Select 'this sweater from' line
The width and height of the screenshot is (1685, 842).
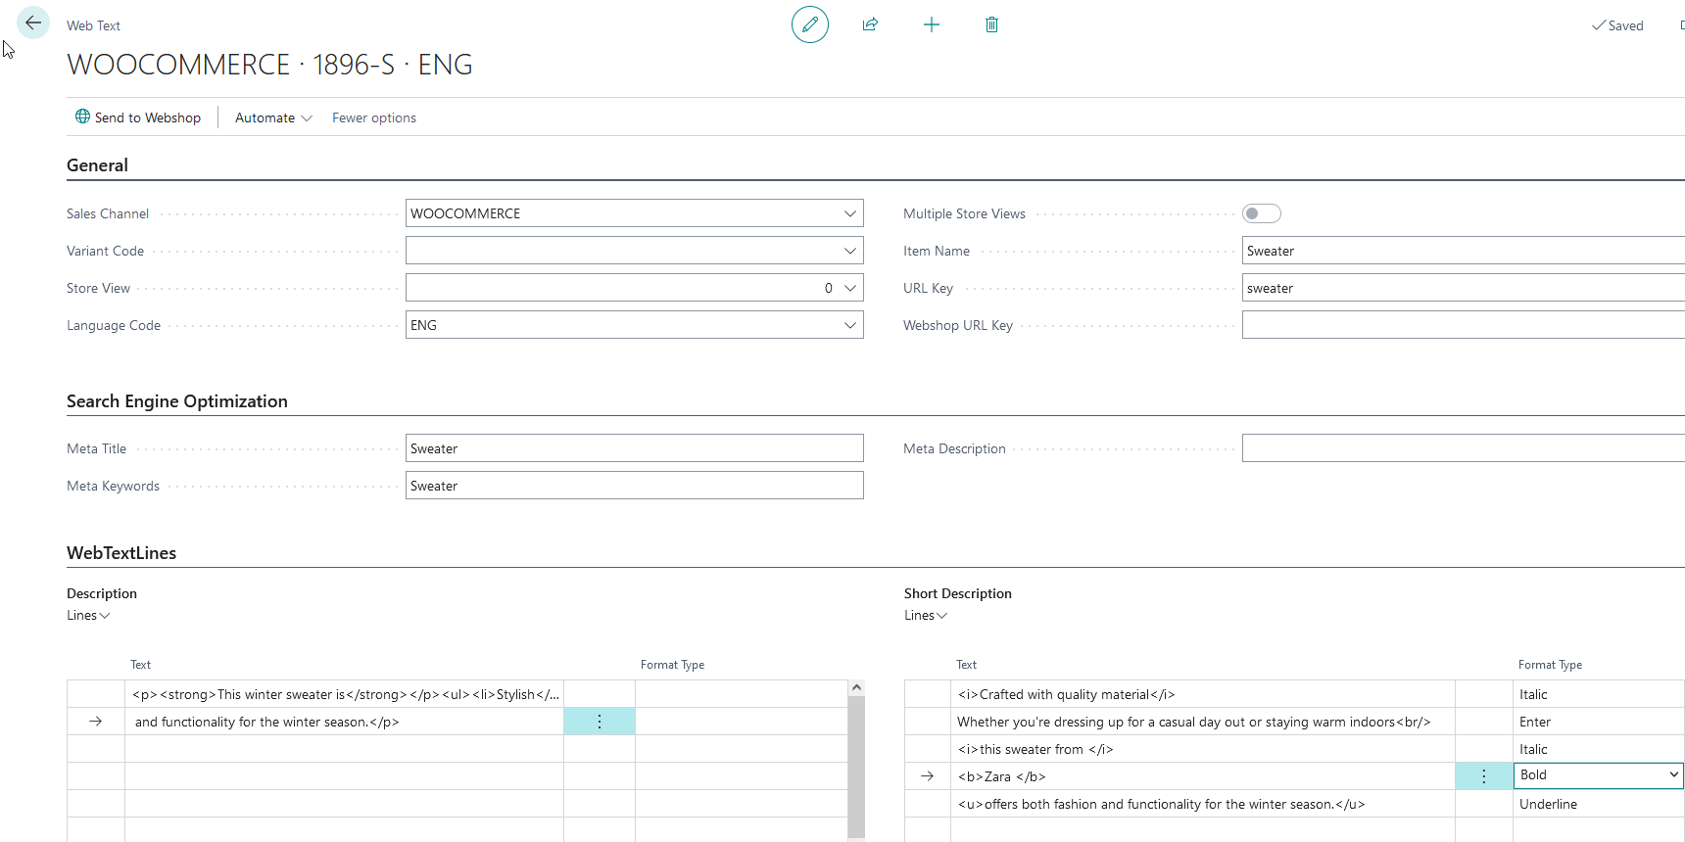[1203, 749]
